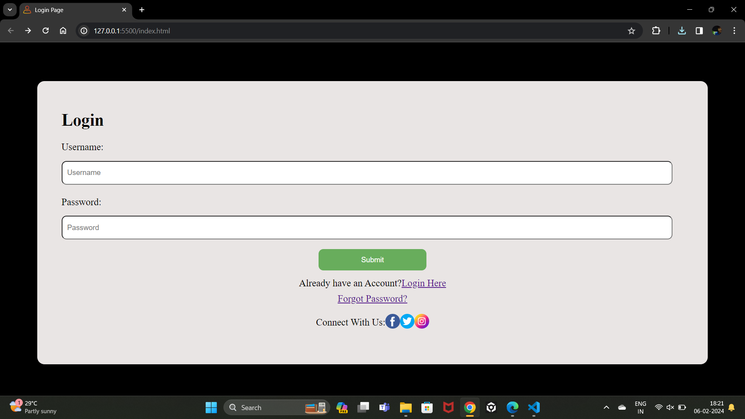Open the tab search dropdown arrow
Image resolution: width=745 pixels, height=419 pixels.
point(10,10)
